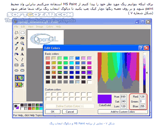
Task: Enable the opaque selection option icon
Action: click(20, 78)
